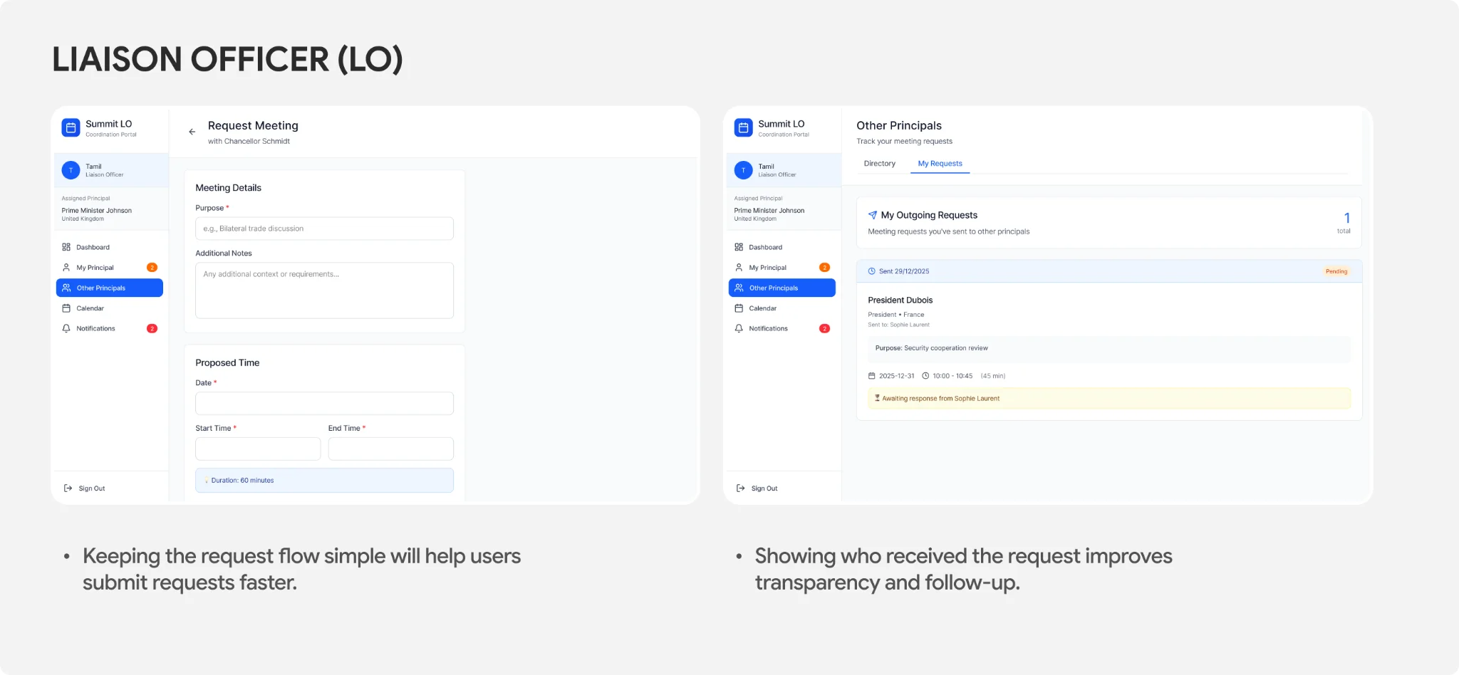This screenshot has height=675, width=1459.
Task: Click Prime Minister Johnson in left panel
Action: pyautogui.click(x=96, y=211)
